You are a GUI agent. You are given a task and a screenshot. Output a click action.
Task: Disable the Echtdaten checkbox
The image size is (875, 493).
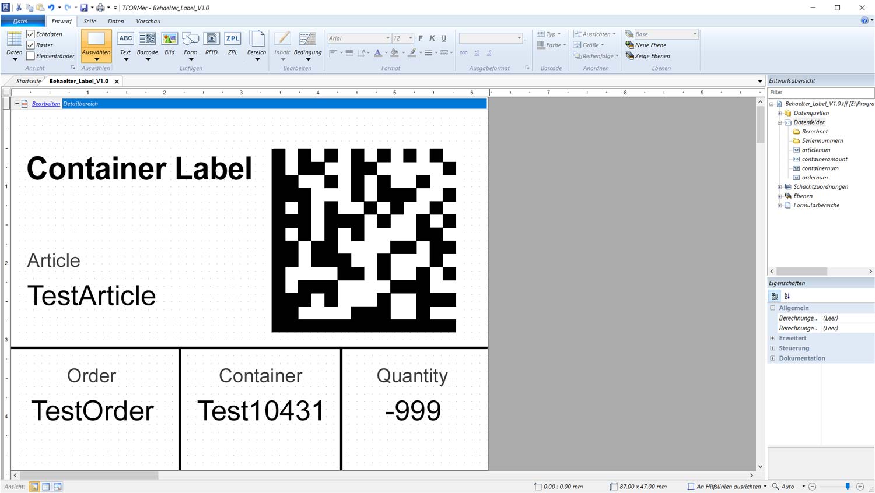coord(31,34)
